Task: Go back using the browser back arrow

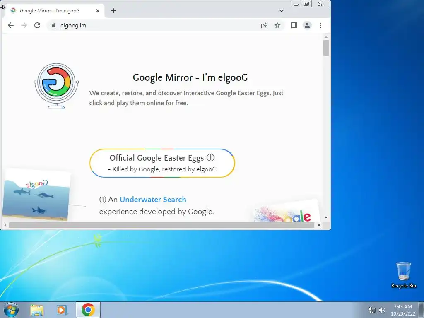Action: point(10,25)
